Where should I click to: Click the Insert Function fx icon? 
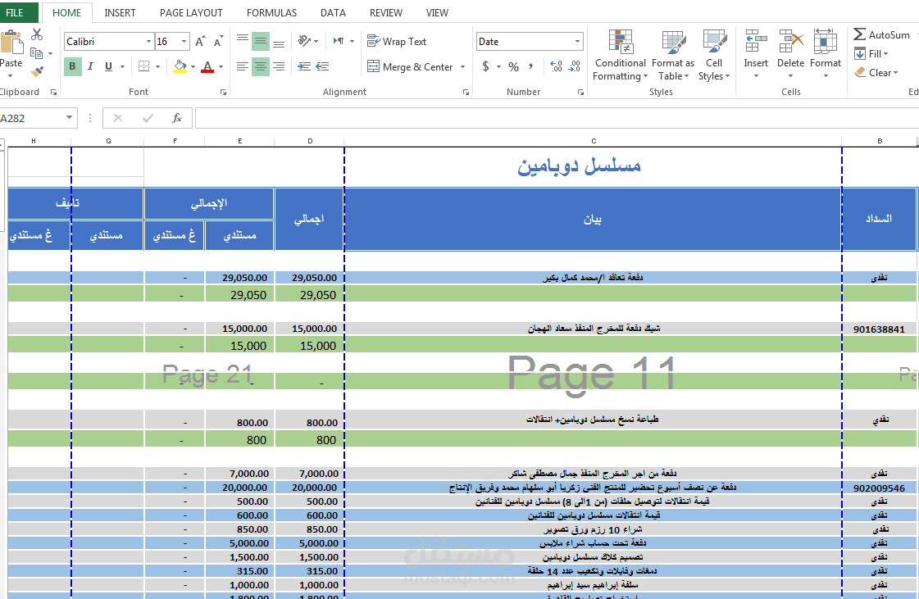click(177, 118)
